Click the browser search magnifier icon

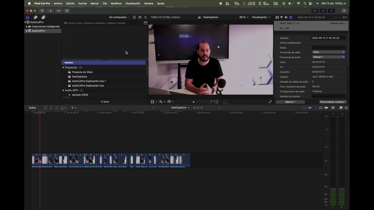(x=146, y=17)
